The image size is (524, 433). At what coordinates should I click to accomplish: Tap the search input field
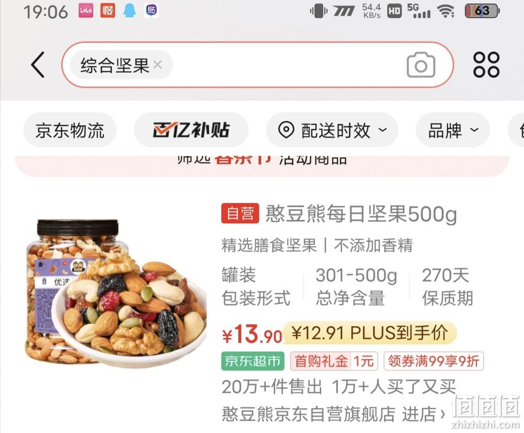(x=257, y=65)
